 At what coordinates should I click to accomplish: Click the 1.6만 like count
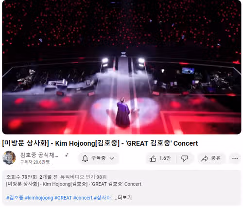click(165, 158)
